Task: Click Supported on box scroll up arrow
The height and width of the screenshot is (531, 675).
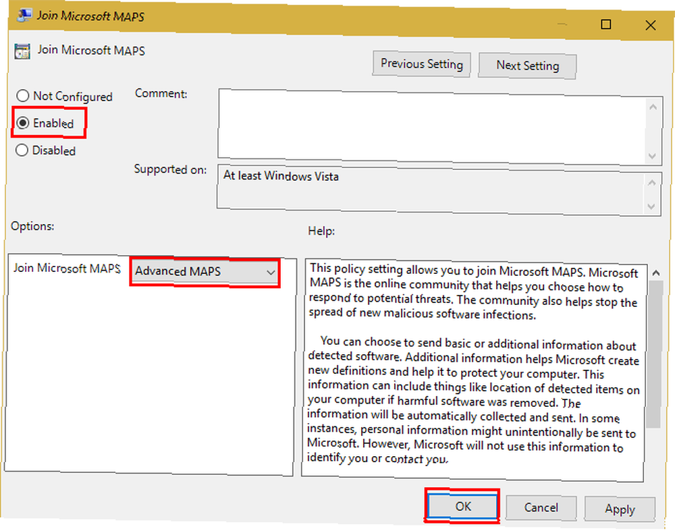Action: click(652, 183)
